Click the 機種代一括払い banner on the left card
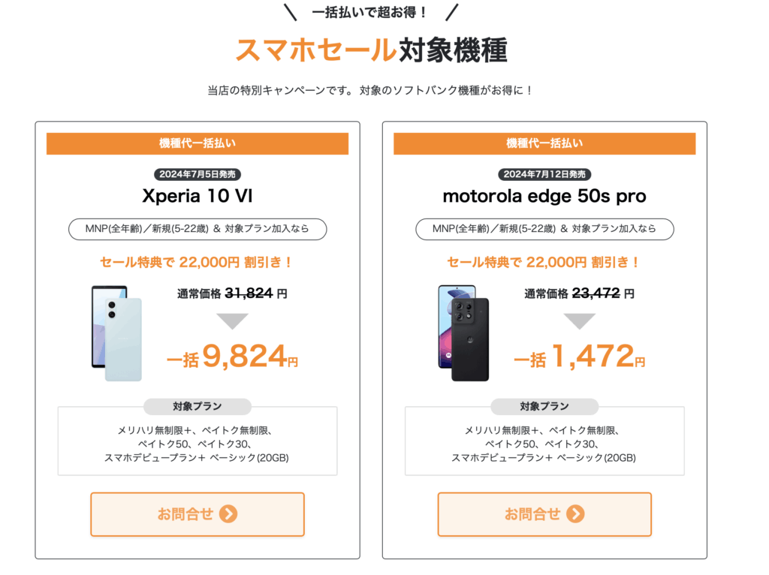 click(x=197, y=143)
